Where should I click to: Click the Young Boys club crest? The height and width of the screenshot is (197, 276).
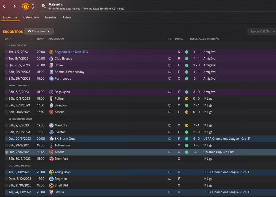(51, 172)
